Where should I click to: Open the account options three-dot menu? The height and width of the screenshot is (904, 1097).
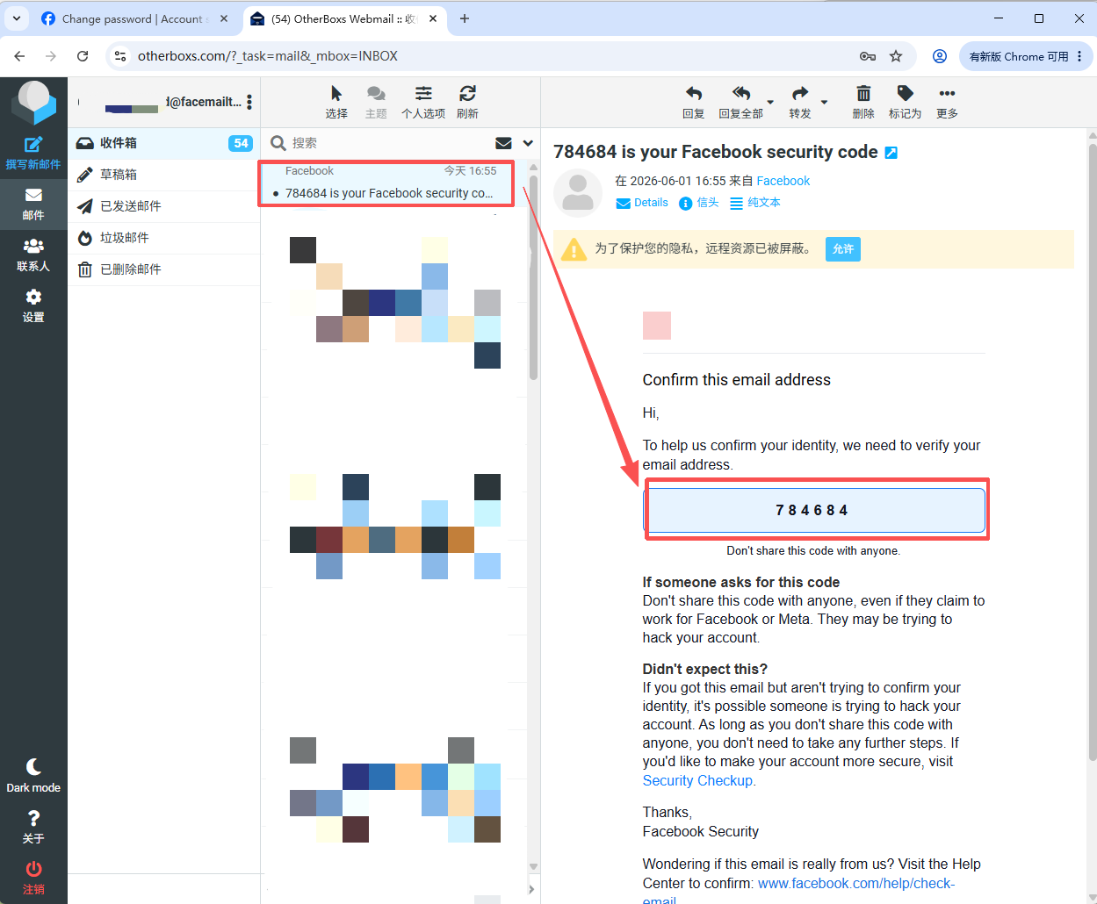click(x=249, y=102)
